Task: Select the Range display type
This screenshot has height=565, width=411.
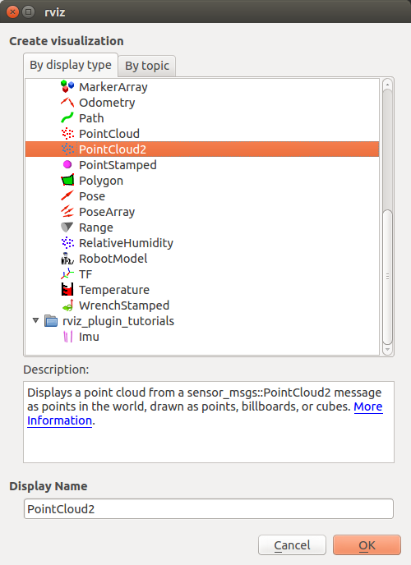Action: point(96,227)
